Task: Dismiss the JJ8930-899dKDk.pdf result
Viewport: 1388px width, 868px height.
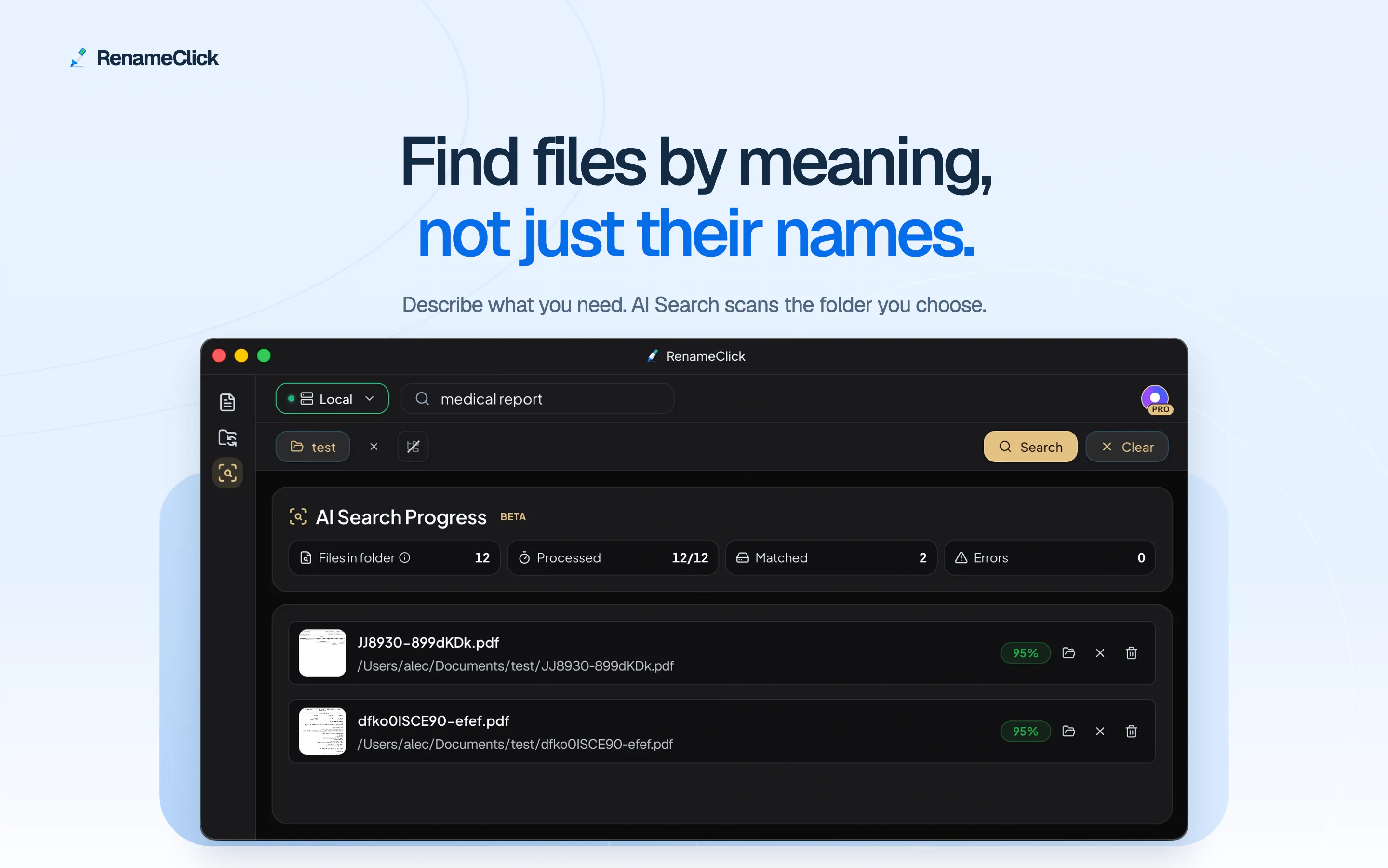Action: pyautogui.click(x=1100, y=653)
